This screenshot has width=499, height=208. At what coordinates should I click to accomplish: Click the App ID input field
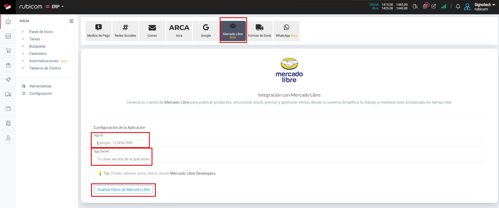point(289,143)
